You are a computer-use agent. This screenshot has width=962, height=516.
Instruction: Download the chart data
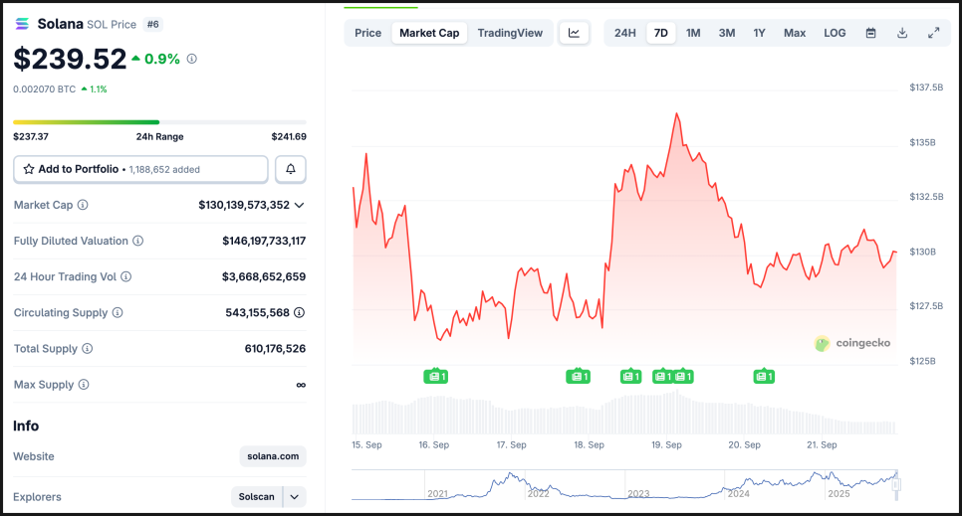coord(902,33)
